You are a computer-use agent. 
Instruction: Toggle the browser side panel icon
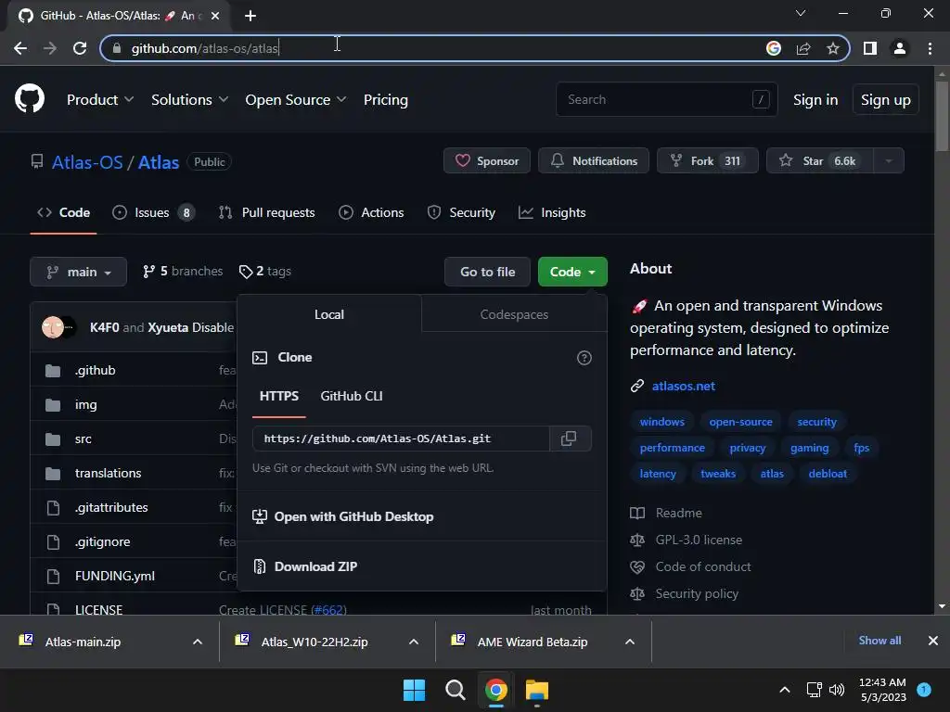tap(870, 48)
